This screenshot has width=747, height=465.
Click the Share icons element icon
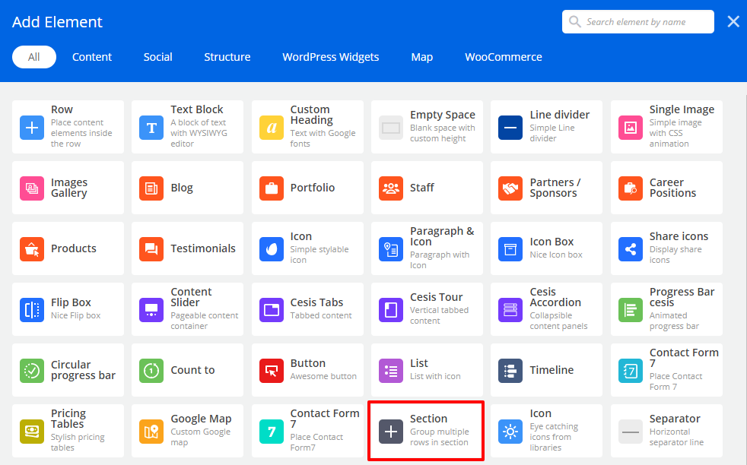[x=631, y=249]
